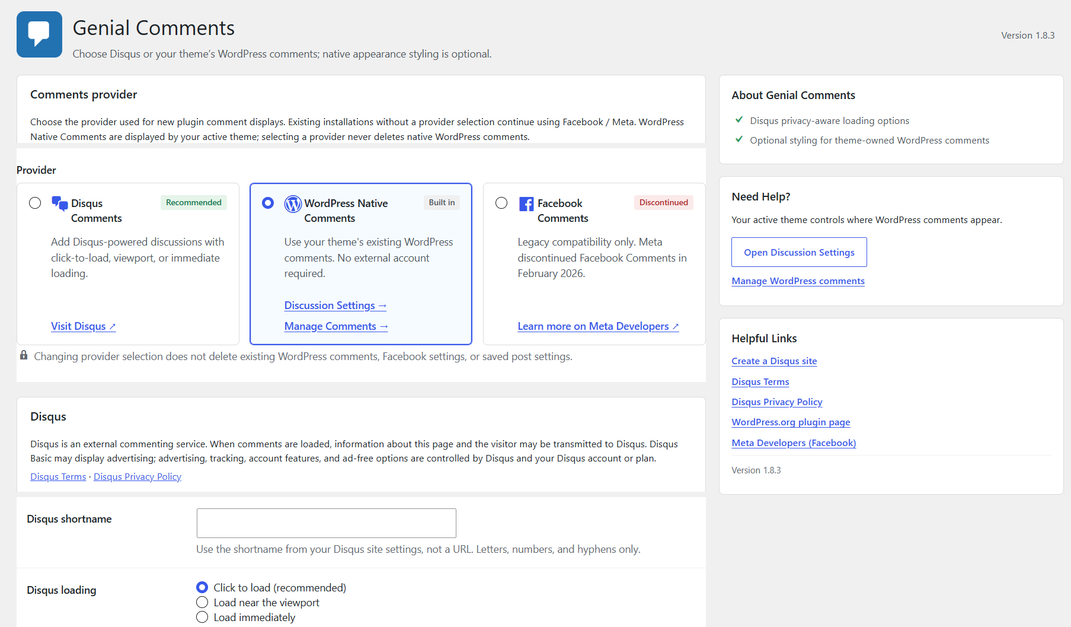1071x627 pixels.
Task: Follow Discussion Settings link in WordPress card
Action: [335, 305]
